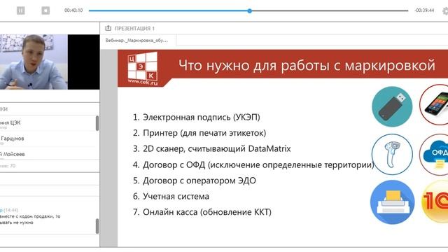Click the 1C logo icon
The width and height of the screenshot is (448, 252).
(435, 202)
